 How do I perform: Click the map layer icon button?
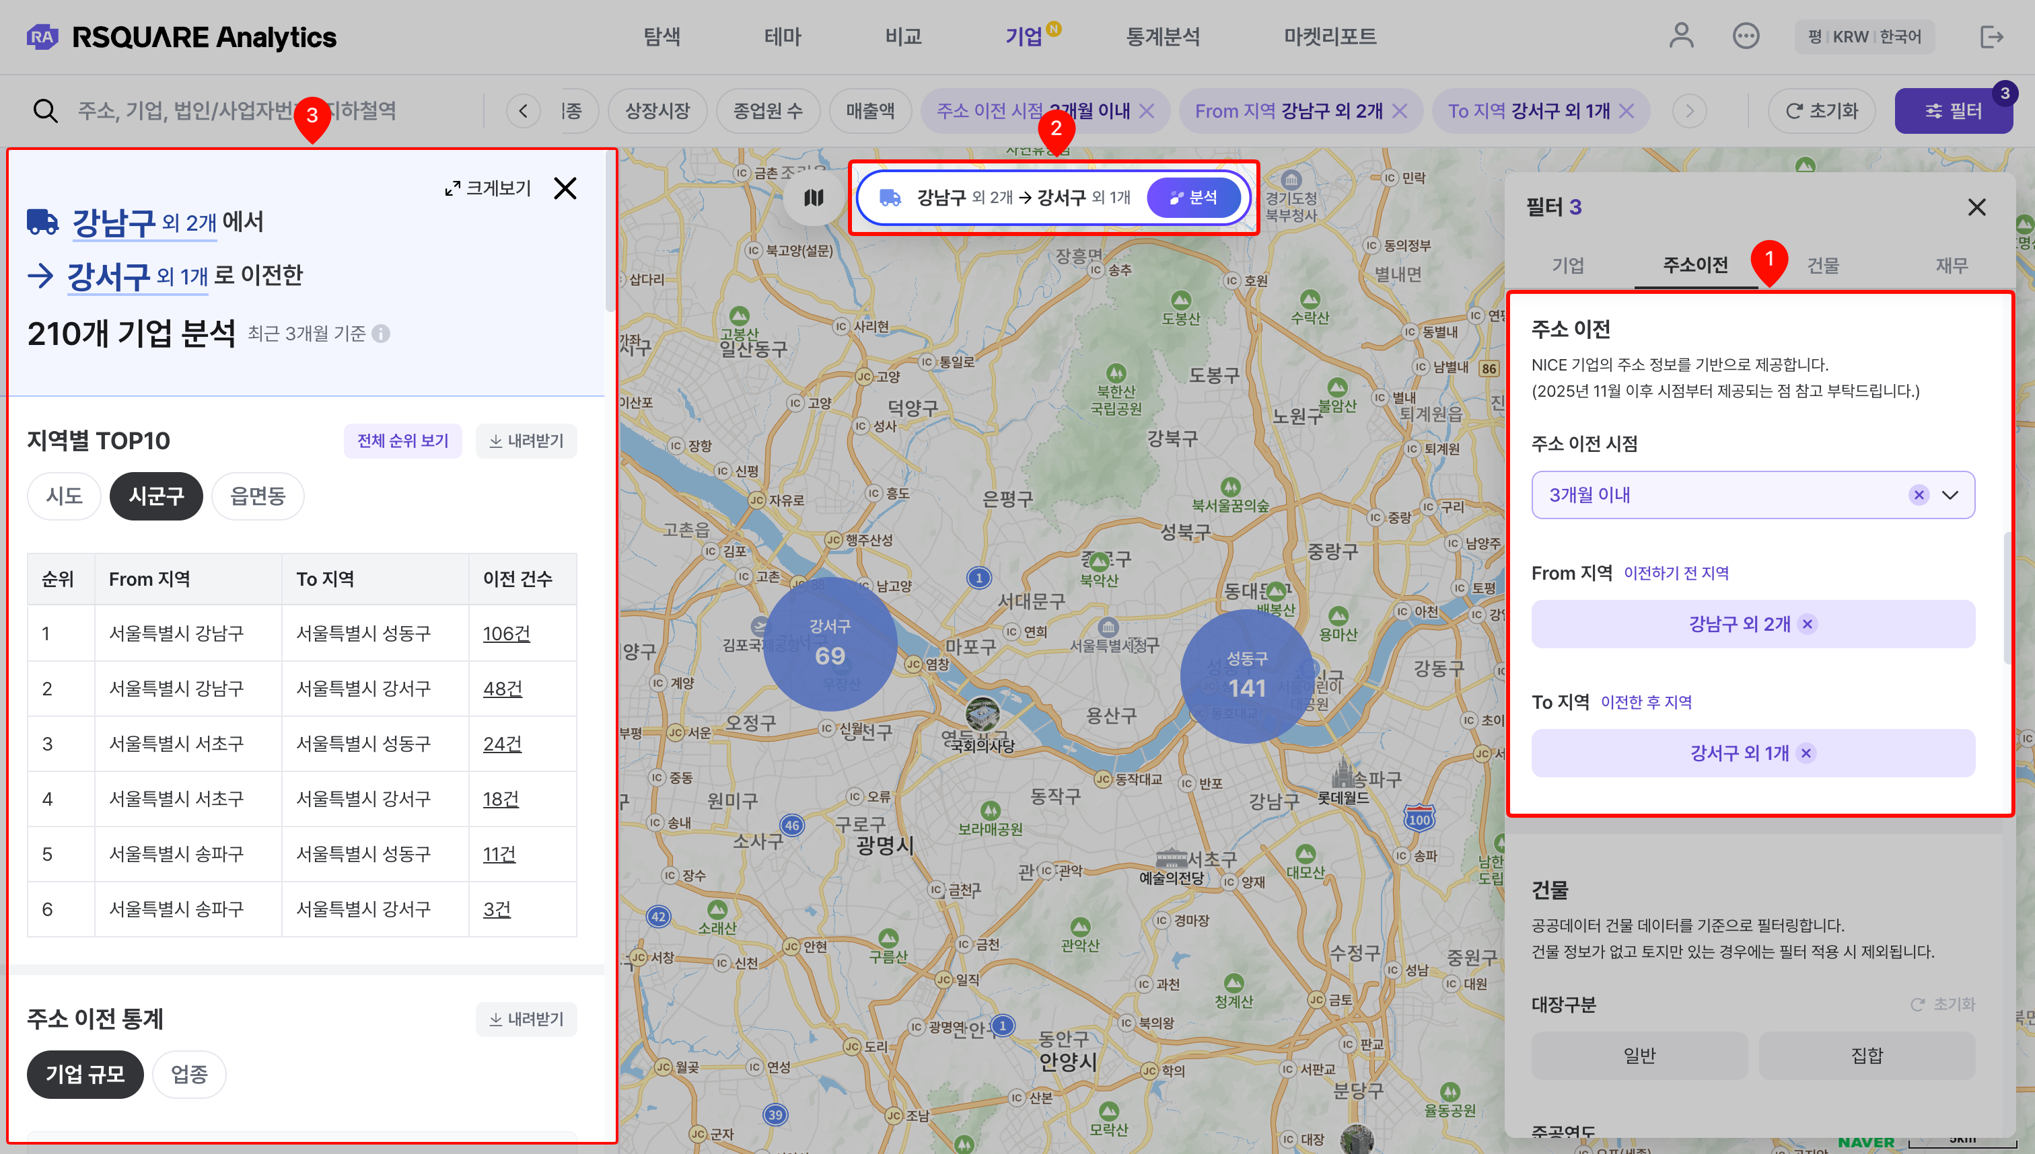tap(814, 197)
